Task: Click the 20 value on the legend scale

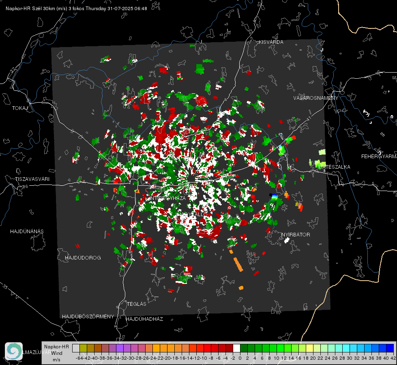Action: (313, 358)
